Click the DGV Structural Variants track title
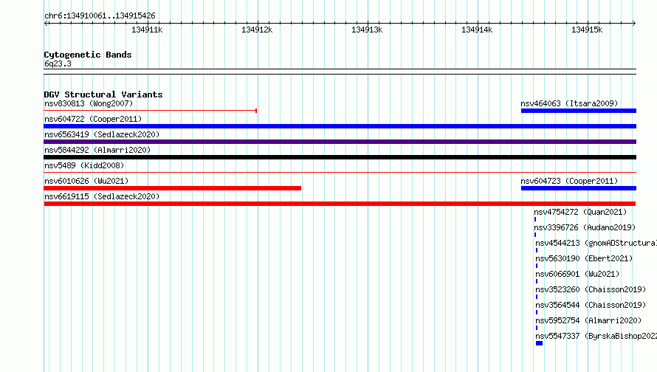The height and width of the screenshot is (372, 657). click(x=103, y=94)
